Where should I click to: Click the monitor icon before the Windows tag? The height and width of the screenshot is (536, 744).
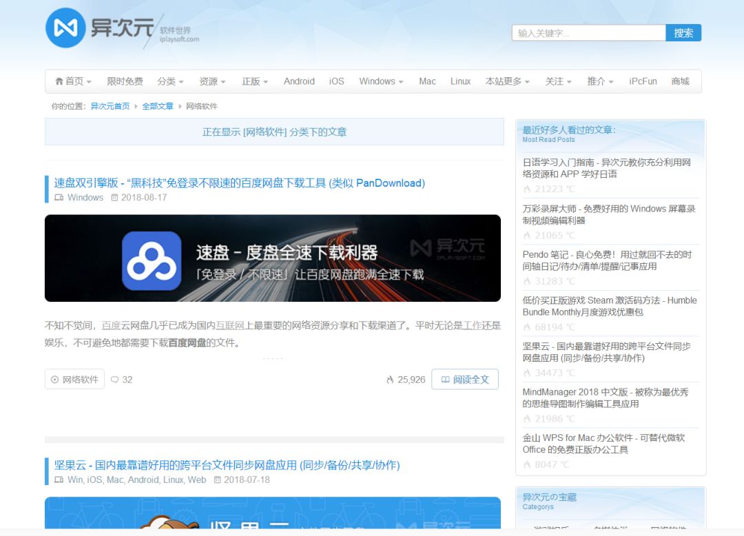pos(59,198)
